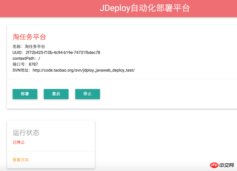Click the 部署 deploy button
This screenshot has height=171, width=237.
pos(25,94)
